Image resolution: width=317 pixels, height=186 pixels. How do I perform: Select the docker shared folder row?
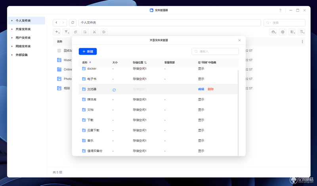(158, 69)
